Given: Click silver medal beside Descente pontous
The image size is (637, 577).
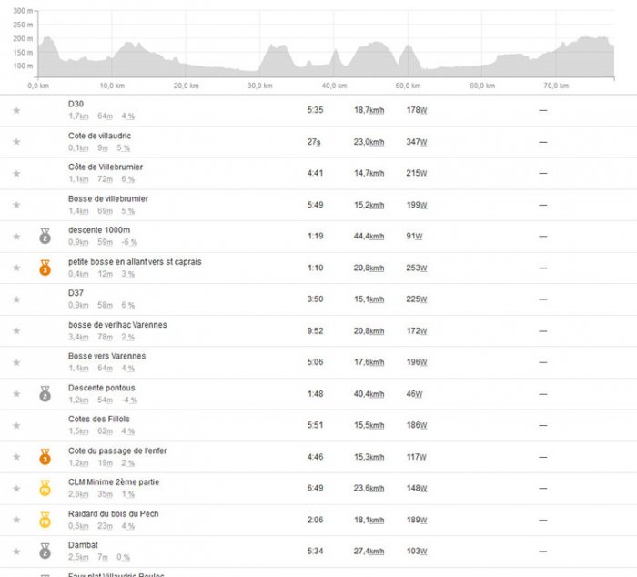Looking at the screenshot, I should click(x=45, y=394).
